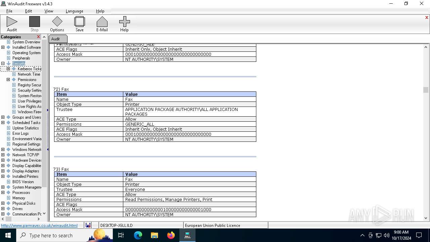
Task: Click WinAudit taskbar icon
Action: (x=187, y=235)
